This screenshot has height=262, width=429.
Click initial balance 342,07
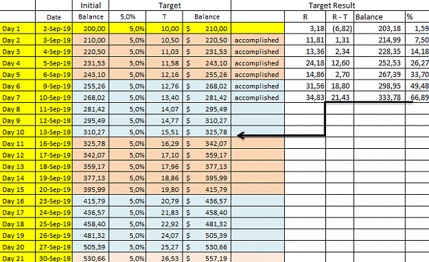click(x=91, y=155)
